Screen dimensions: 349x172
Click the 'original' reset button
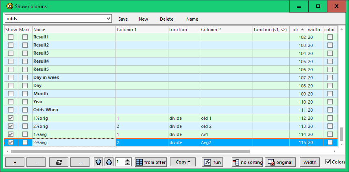point(280,162)
